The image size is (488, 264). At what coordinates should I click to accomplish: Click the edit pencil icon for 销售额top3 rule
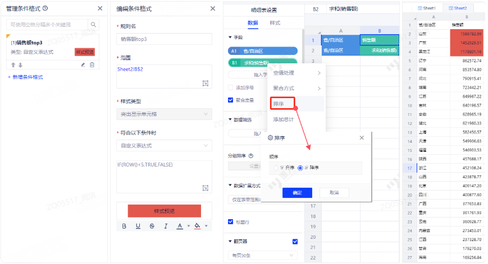pos(83,65)
